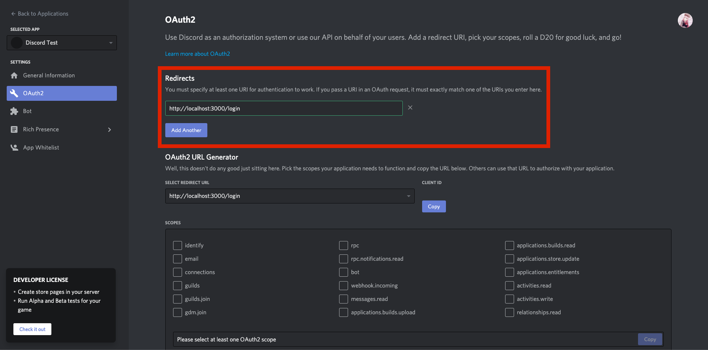Click the Discord Test app icon
Viewport: 708px width, 350px height.
pos(17,43)
